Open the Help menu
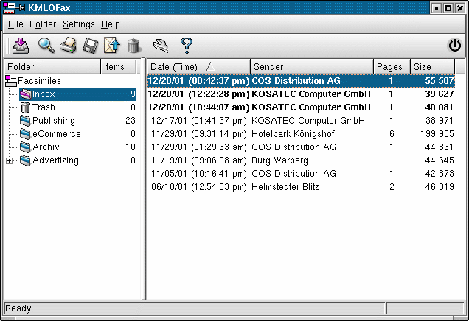The height and width of the screenshot is (321, 469). point(111,24)
